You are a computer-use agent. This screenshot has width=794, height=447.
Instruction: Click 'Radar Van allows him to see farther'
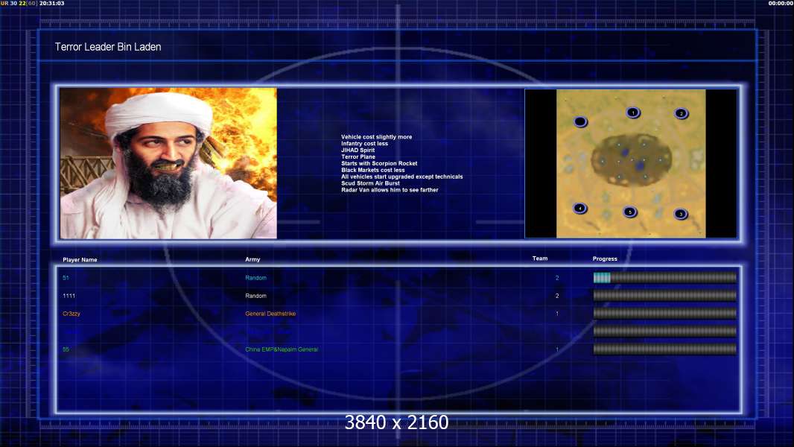tap(390, 190)
